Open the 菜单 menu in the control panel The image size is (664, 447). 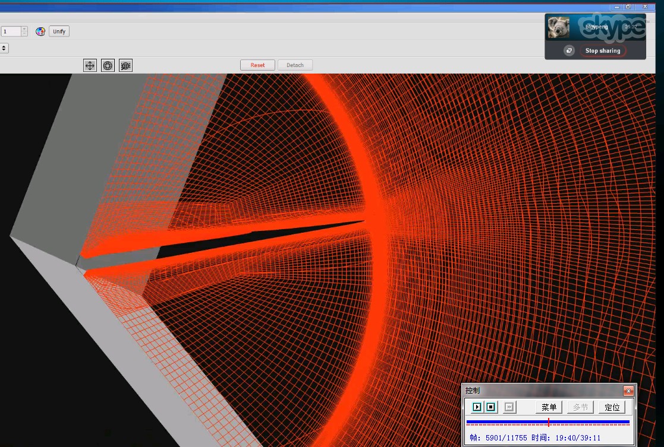(x=549, y=407)
